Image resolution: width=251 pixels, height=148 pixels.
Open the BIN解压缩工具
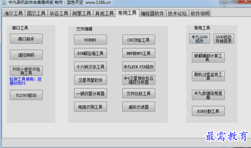click(91, 53)
